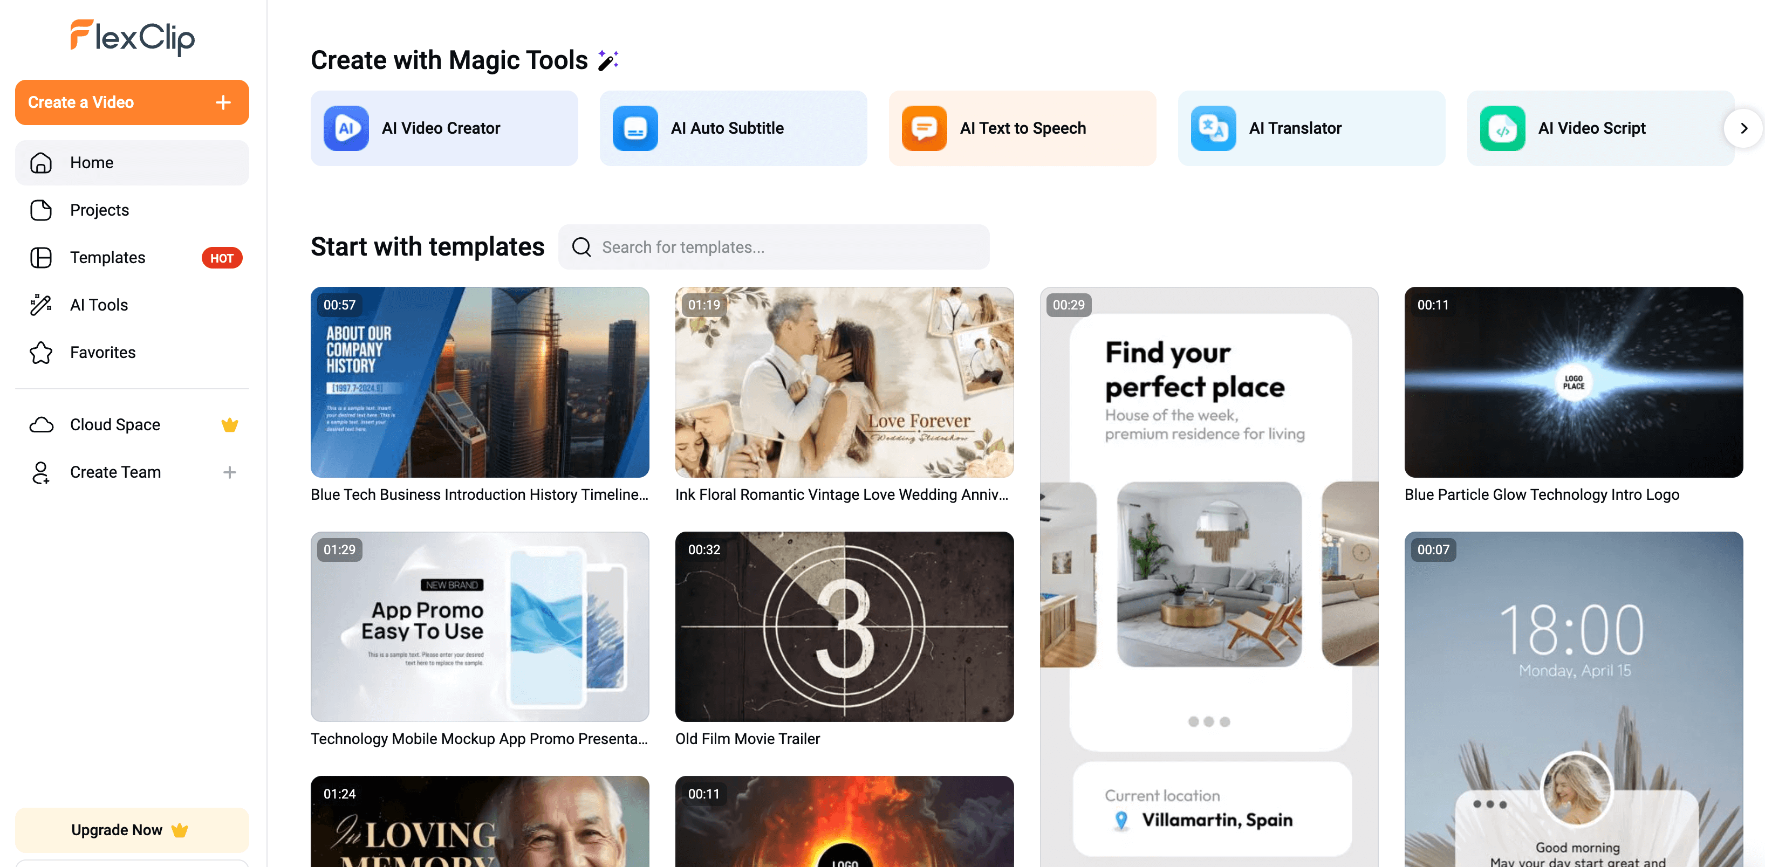Click the AI Video Creator icon
Viewport: 1765px width, 867px height.
[x=347, y=128]
